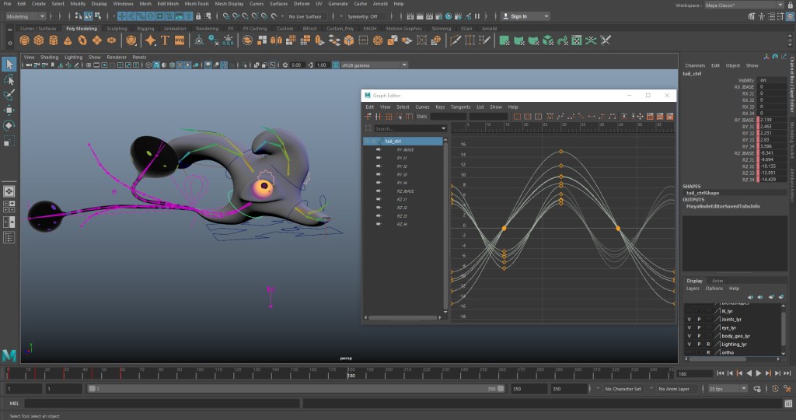Toggle visibility of Joints_lyr layer

click(x=689, y=319)
